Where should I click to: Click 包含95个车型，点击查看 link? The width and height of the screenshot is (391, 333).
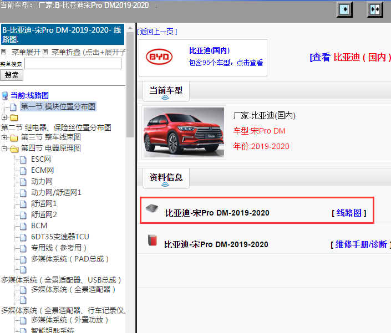pyautogui.click(x=226, y=63)
